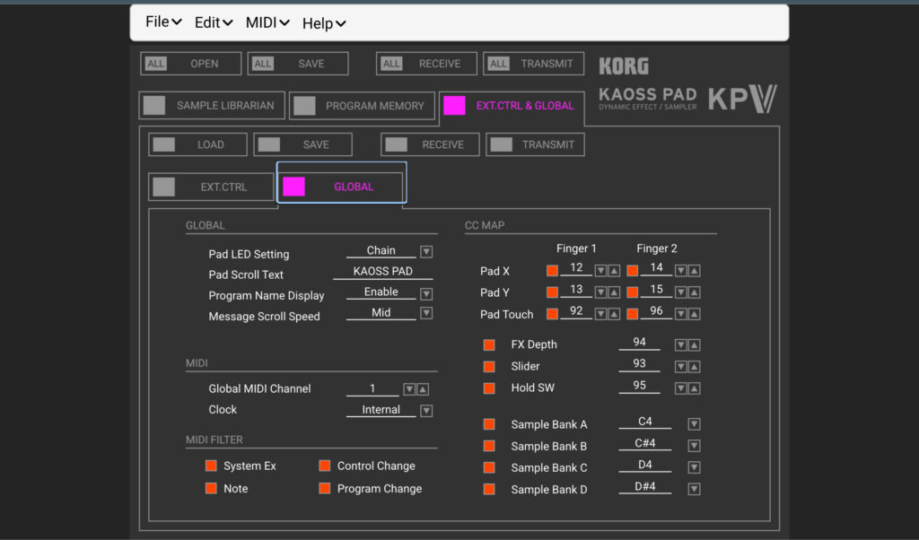
Task: Open the Clock source dropdown
Action: point(426,409)
